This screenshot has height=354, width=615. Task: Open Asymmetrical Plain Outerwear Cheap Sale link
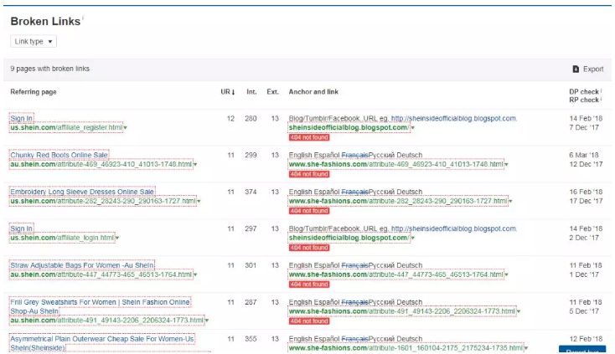pos(102,343)
